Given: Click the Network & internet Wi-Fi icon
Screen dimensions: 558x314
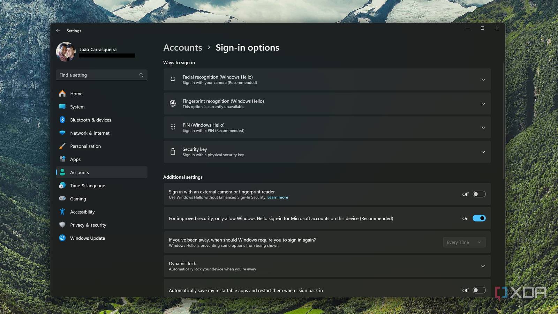Looking at the screenshot, I should [x=62, y=133].
